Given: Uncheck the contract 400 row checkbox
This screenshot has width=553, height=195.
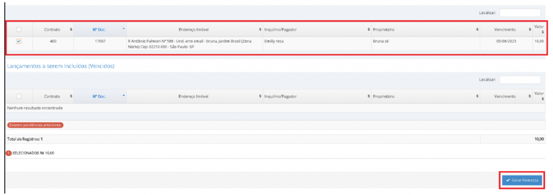Looking at the screenshot, I should pos(19,41).
